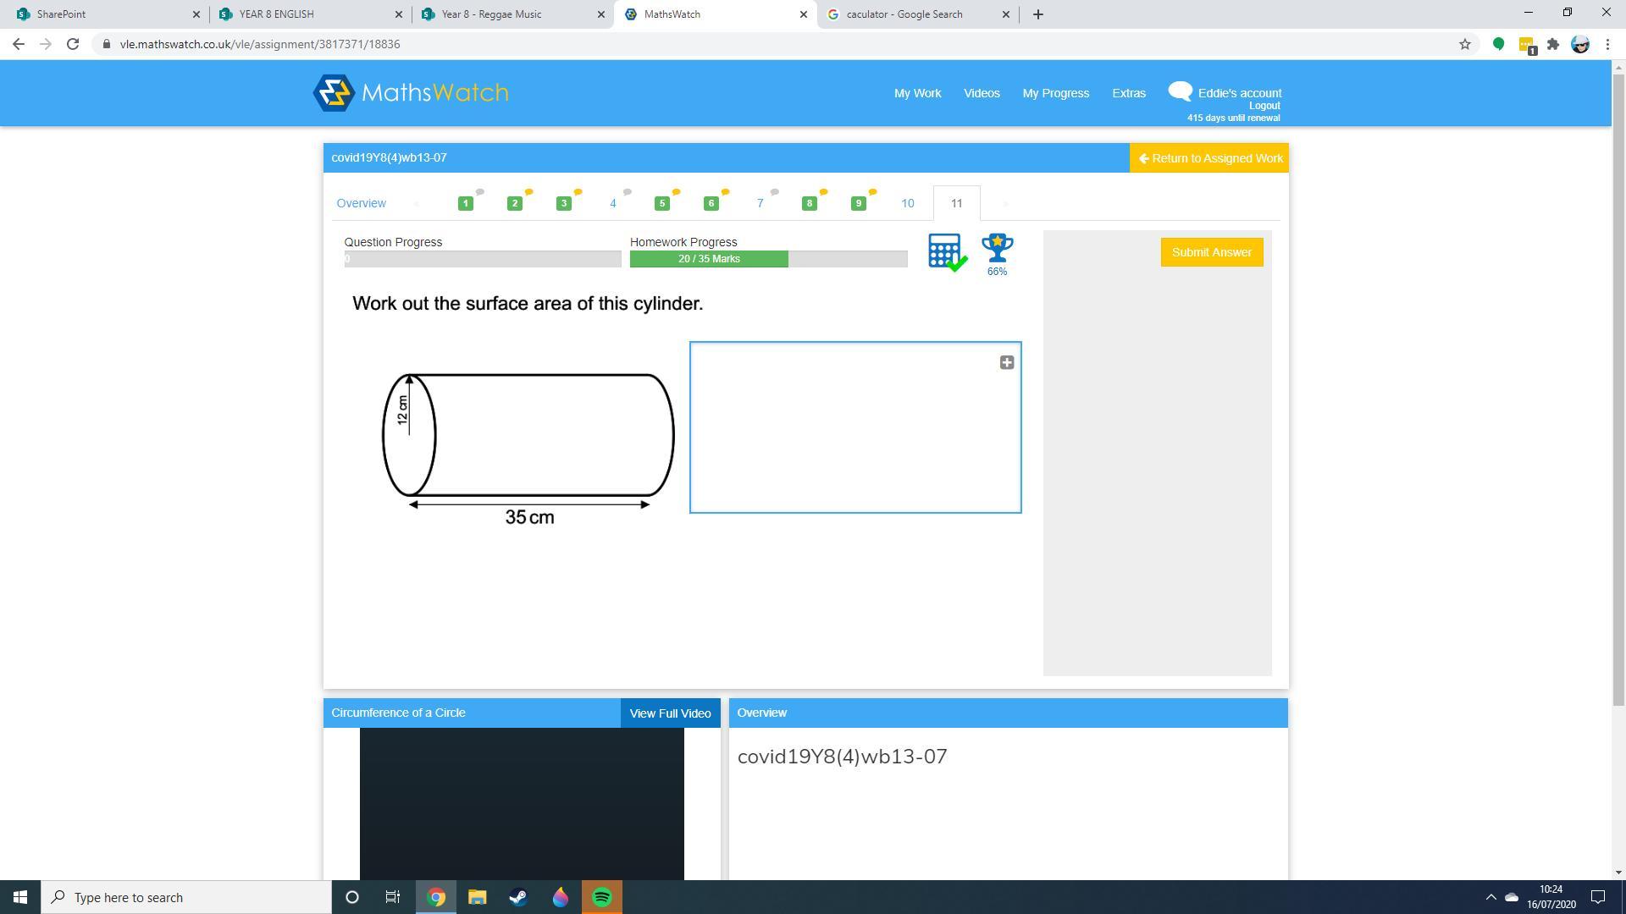Click the calculator allowed icon
The image size is (1626, 914).
click(x=946, y=252)
